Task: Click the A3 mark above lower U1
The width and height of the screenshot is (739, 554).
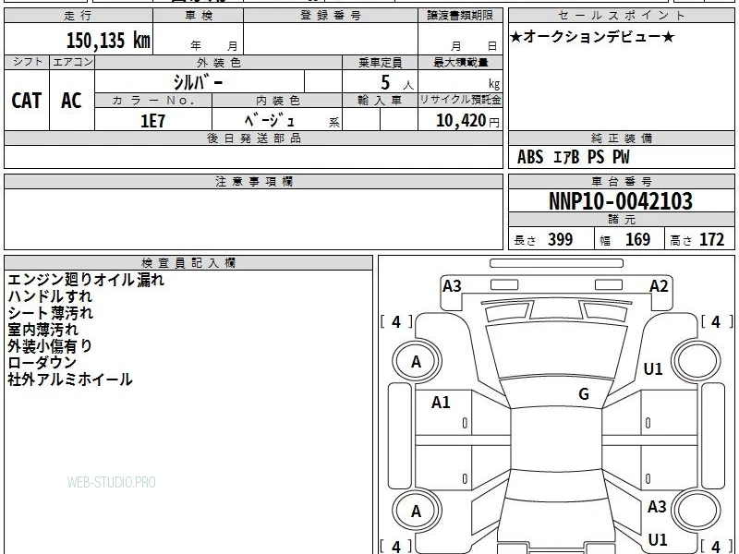Action: coord(657,506)
